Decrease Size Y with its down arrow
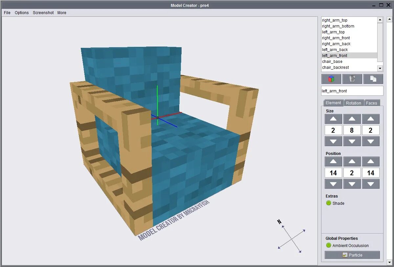Screen dimensions: 394x267 point(352,142)
